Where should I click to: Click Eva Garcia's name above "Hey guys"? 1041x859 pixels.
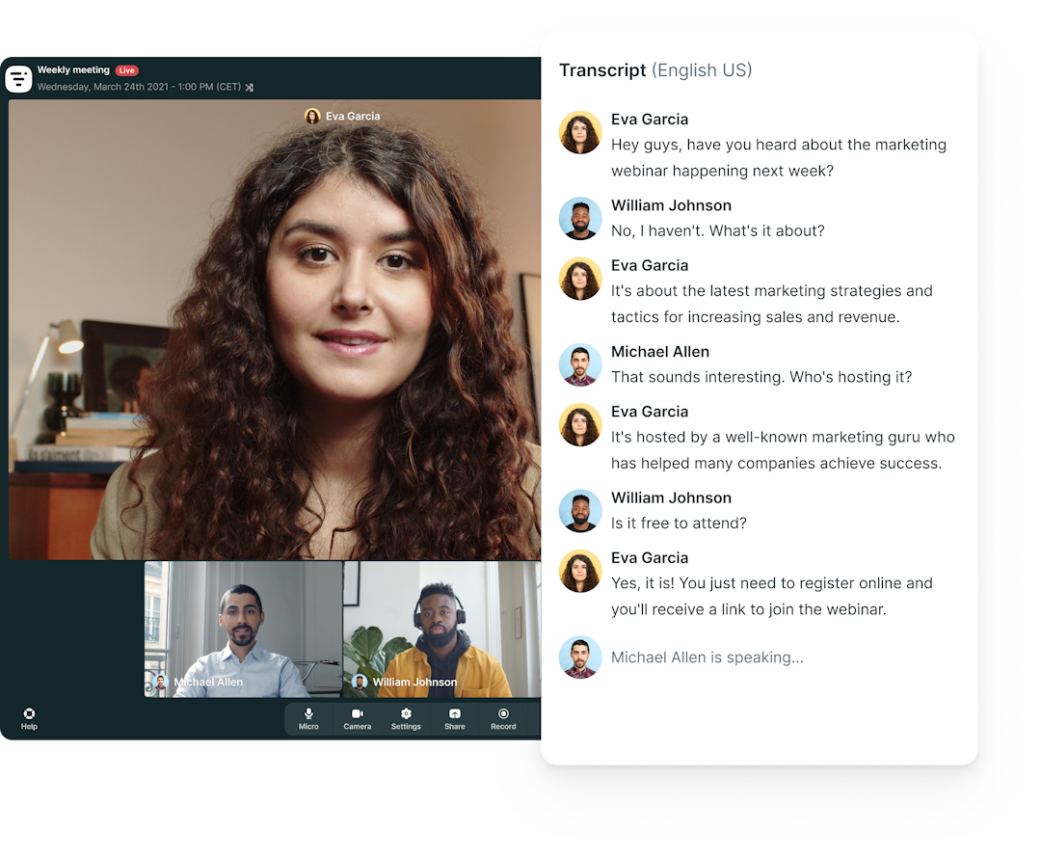tap(650, 120)
